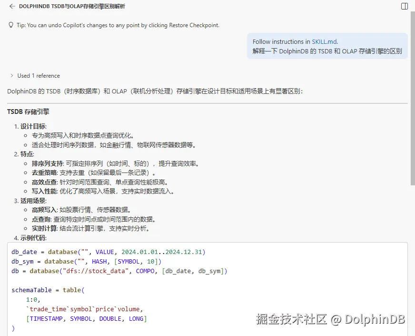Click the TSDB 存储引擎 heading
This screenshot has width=415, height=336.
point(29,112)
